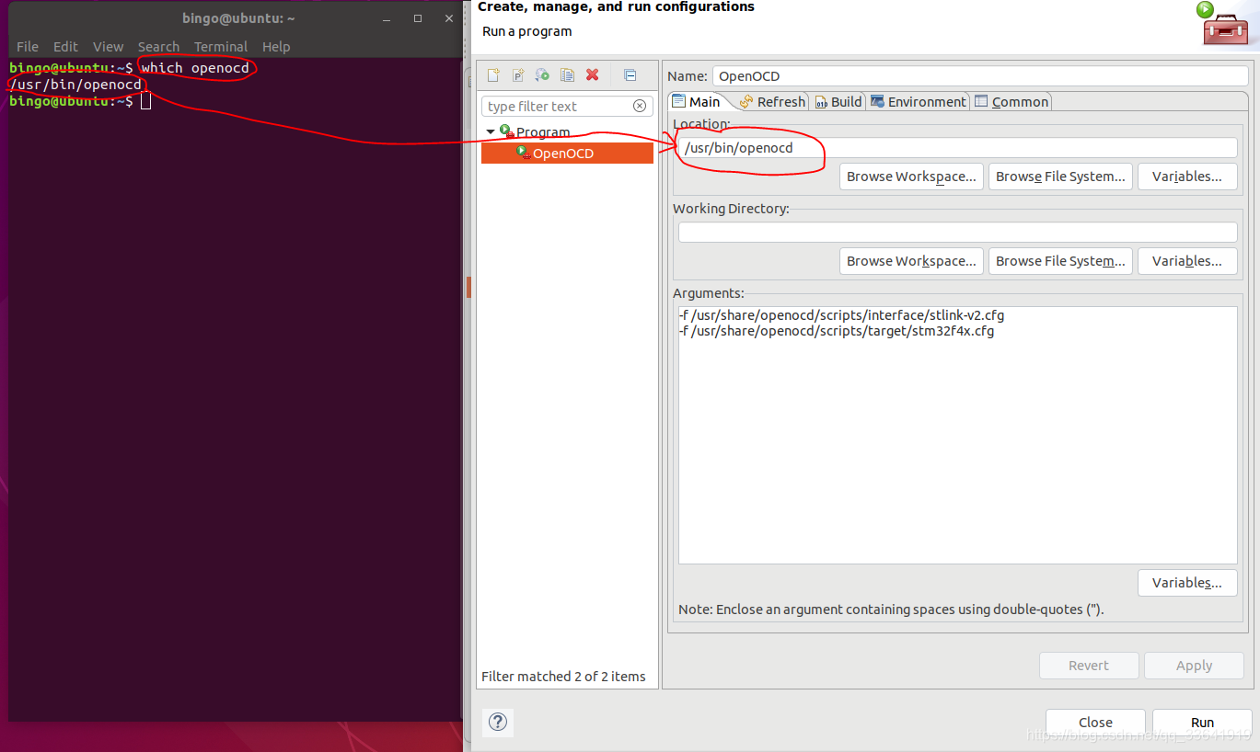Click the Close button of the dialog
Viewport: 1260px width, 752px height.
tap(1095, 723)
